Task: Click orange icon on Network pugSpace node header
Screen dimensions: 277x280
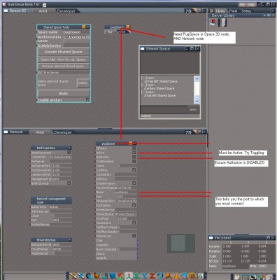Action: [131, 143]
